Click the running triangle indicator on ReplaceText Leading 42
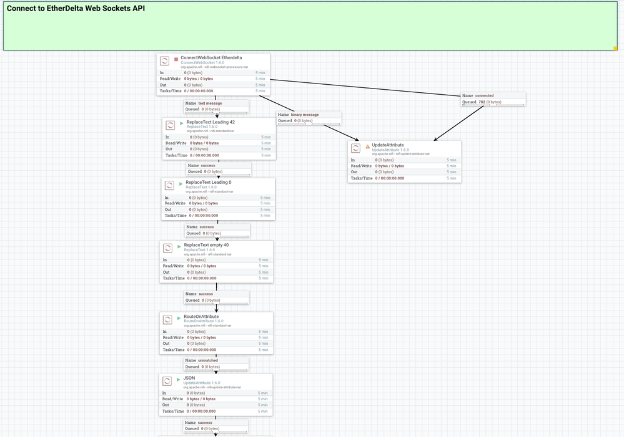The height and width of the screenshot is (437, 624). tap(181, 122)
